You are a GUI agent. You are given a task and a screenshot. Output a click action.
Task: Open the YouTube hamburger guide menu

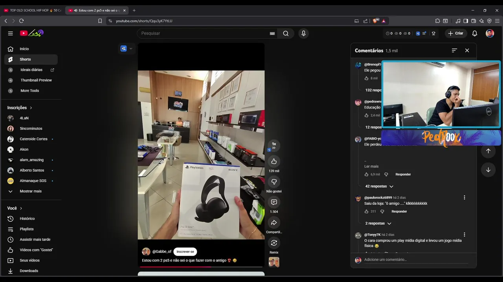click(x=11, y=33)
